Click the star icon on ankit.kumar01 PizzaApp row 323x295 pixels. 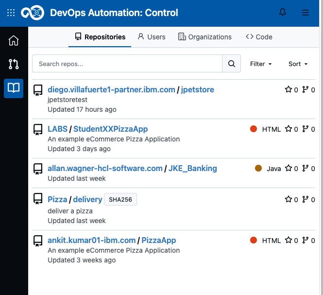point(289,240)
